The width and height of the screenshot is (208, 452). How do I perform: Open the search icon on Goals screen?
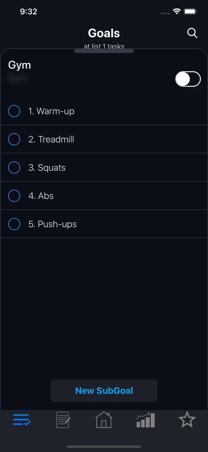click(192, 33)
